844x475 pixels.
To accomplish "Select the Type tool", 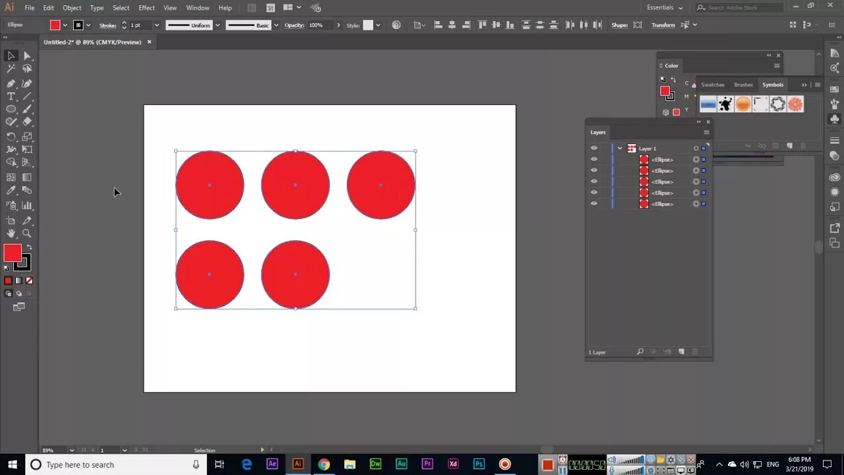I will (11, 96).
